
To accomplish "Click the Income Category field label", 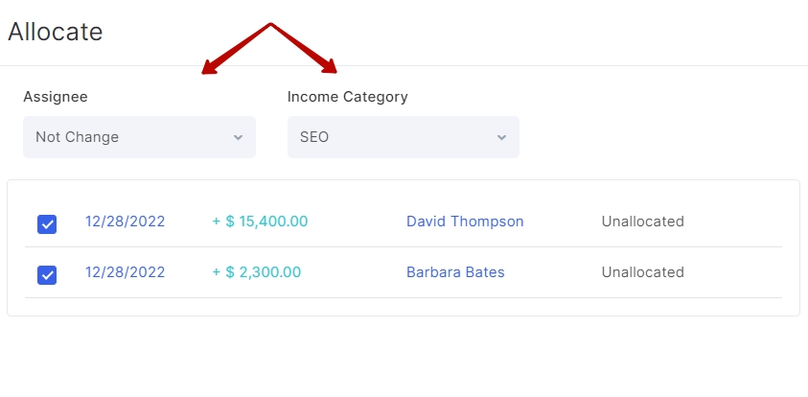I will (x=347, y=97).
